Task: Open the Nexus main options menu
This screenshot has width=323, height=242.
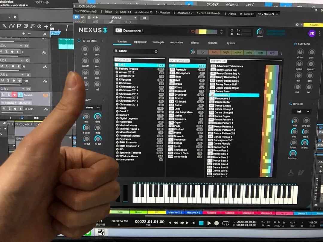Action: pos(319,33)
